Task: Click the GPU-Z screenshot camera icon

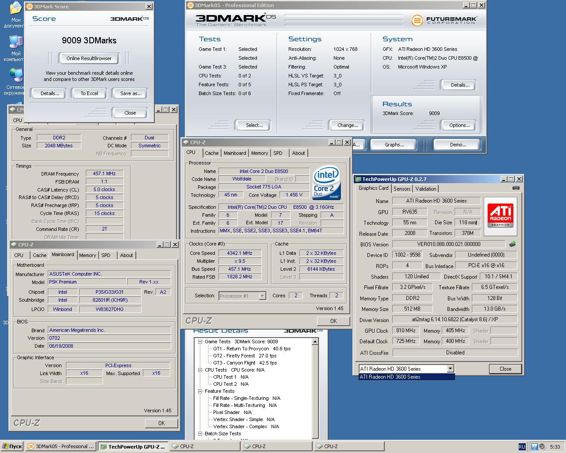Action: (x=516, y=188)
